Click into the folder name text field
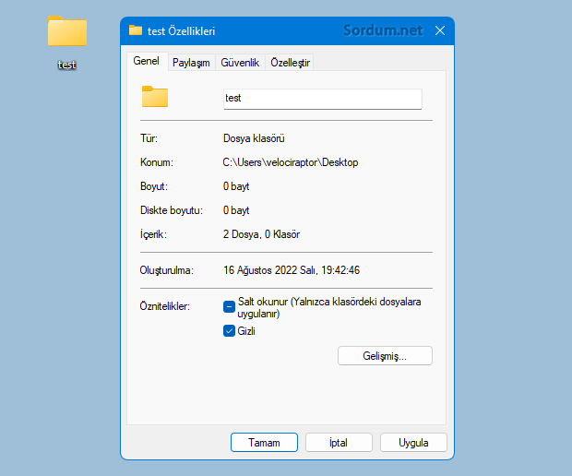The image size is (572, 476). pos(322,98)
